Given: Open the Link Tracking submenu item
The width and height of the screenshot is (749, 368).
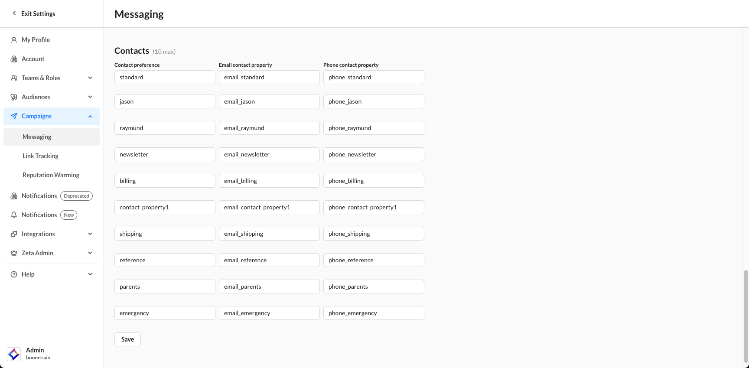Looking at the screenshot, I should point(40,156).
